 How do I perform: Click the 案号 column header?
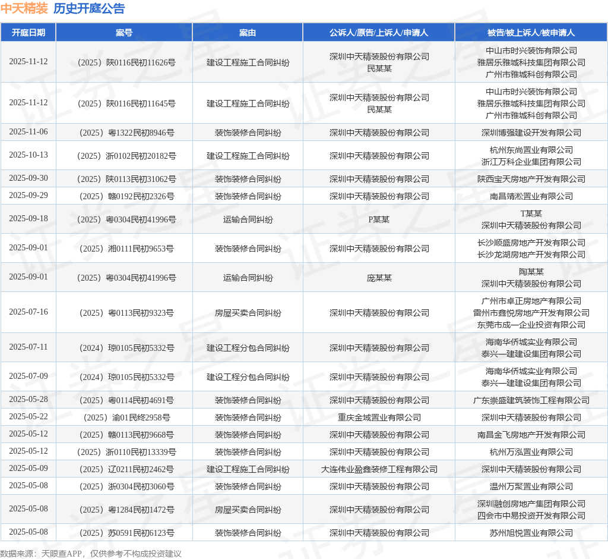[124, 33]
